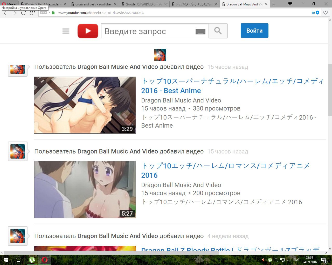Select the description text "トップ10エッチ/ハーレム/ロマンス/コメディアニメ 2016"

coord(222,202)
